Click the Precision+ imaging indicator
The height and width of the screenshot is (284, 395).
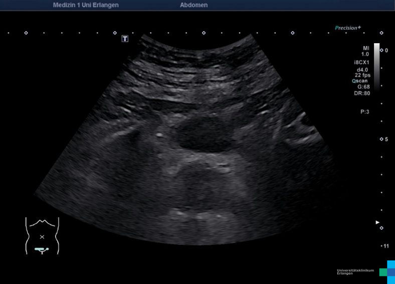tap(348, 28)
